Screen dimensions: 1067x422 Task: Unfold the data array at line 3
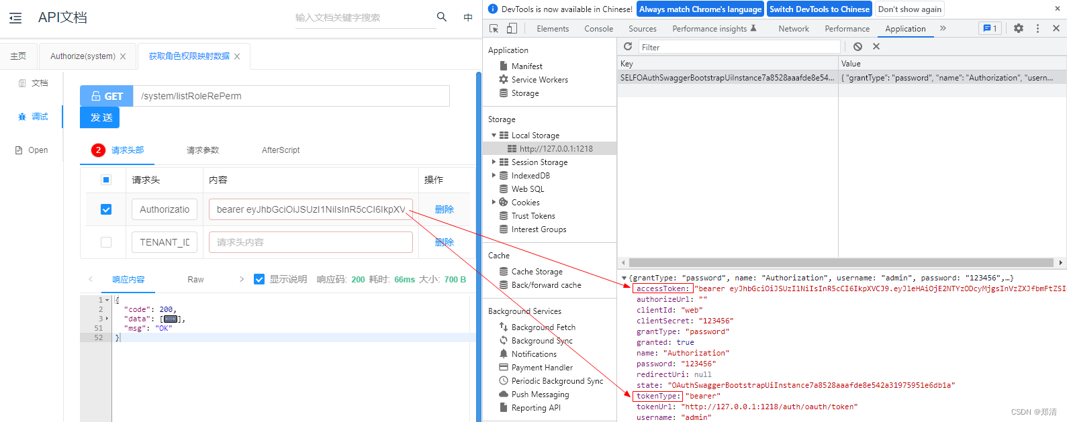(x=107, y=319)
